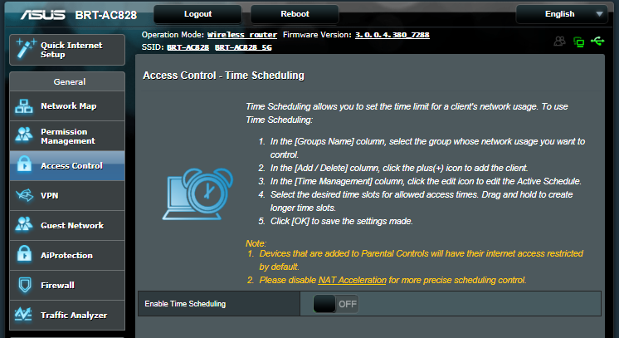Launch Quick Internet Setup wizard

[x=66, y=49]
